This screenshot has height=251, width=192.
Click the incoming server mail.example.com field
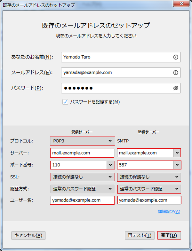click(82, 153)
